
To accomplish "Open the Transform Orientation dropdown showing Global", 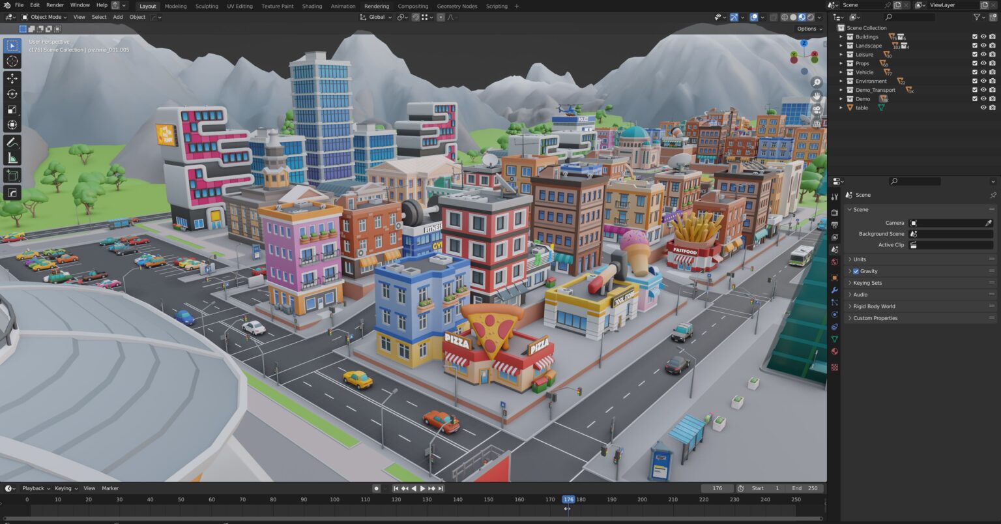I will (377, 17).
